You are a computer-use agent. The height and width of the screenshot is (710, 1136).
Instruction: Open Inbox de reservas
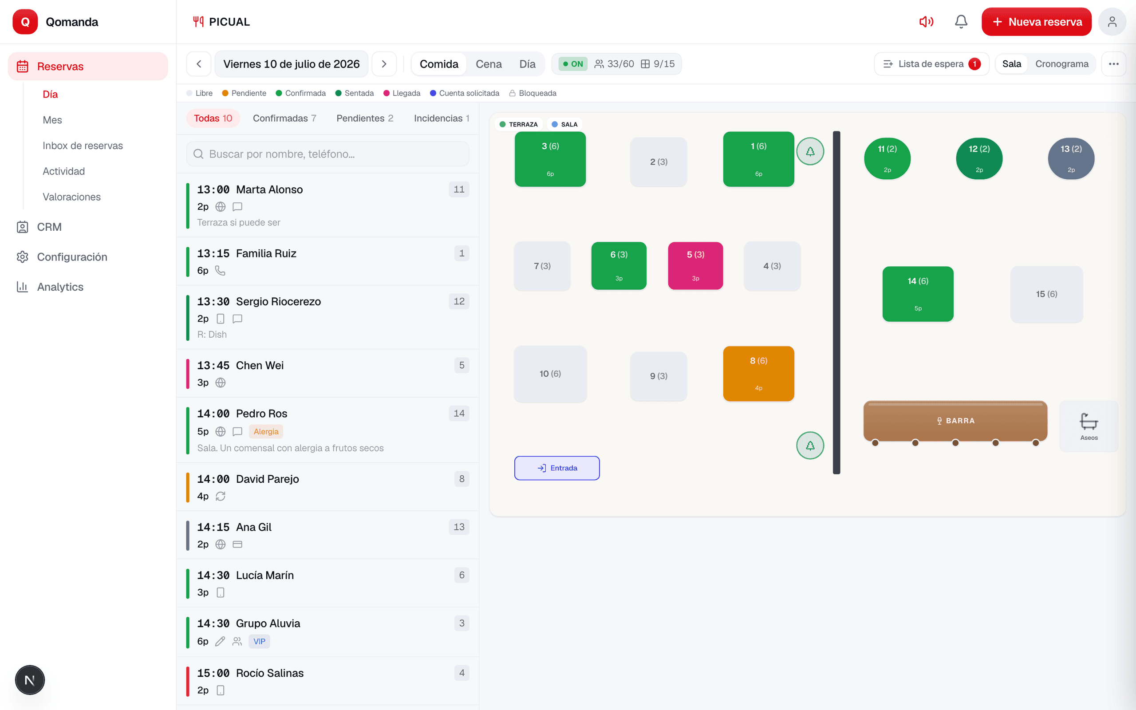pos(83,146)
